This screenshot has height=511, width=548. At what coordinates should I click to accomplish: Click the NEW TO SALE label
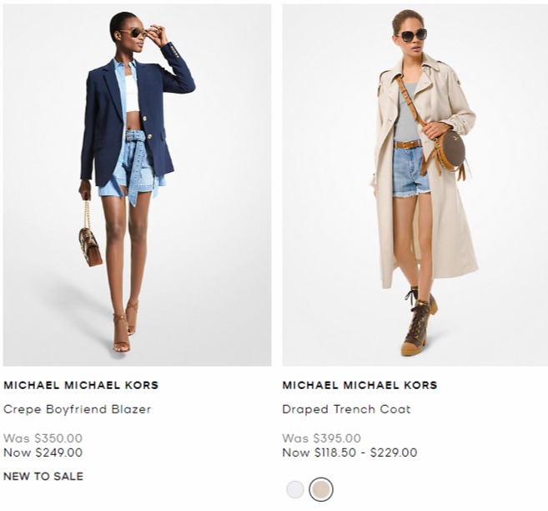[x=43, y=476]
